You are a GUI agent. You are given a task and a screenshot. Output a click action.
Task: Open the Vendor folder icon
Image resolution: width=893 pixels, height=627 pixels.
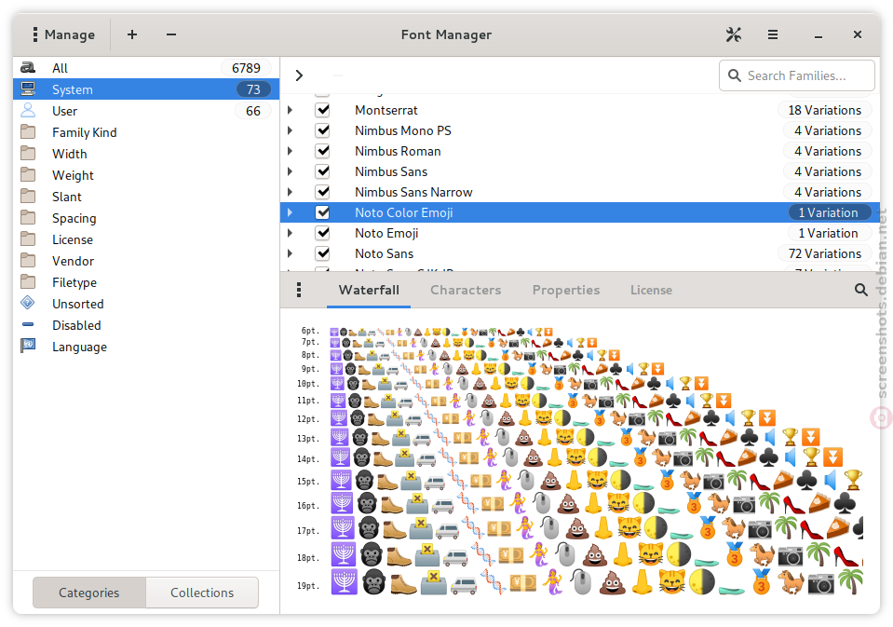(28, 261)
